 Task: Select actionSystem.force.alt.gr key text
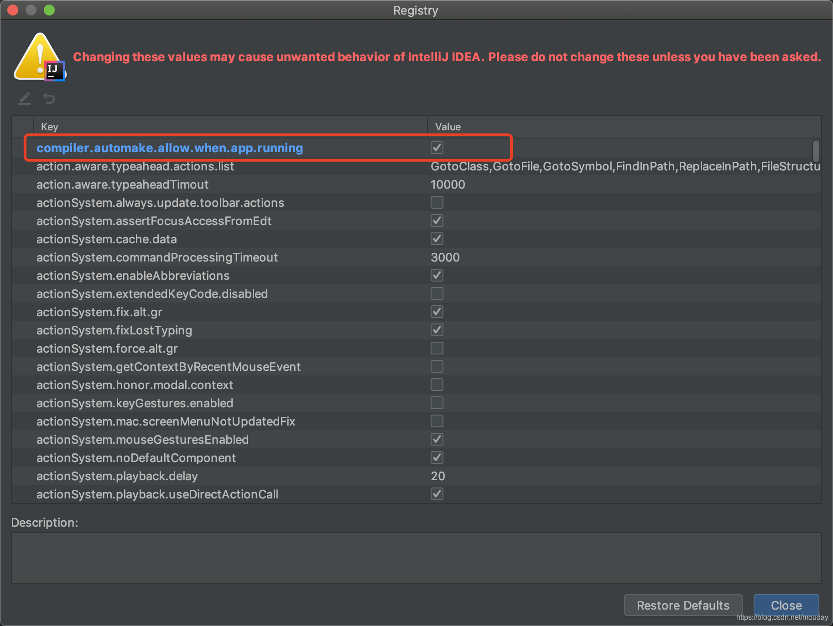(107, 349)
